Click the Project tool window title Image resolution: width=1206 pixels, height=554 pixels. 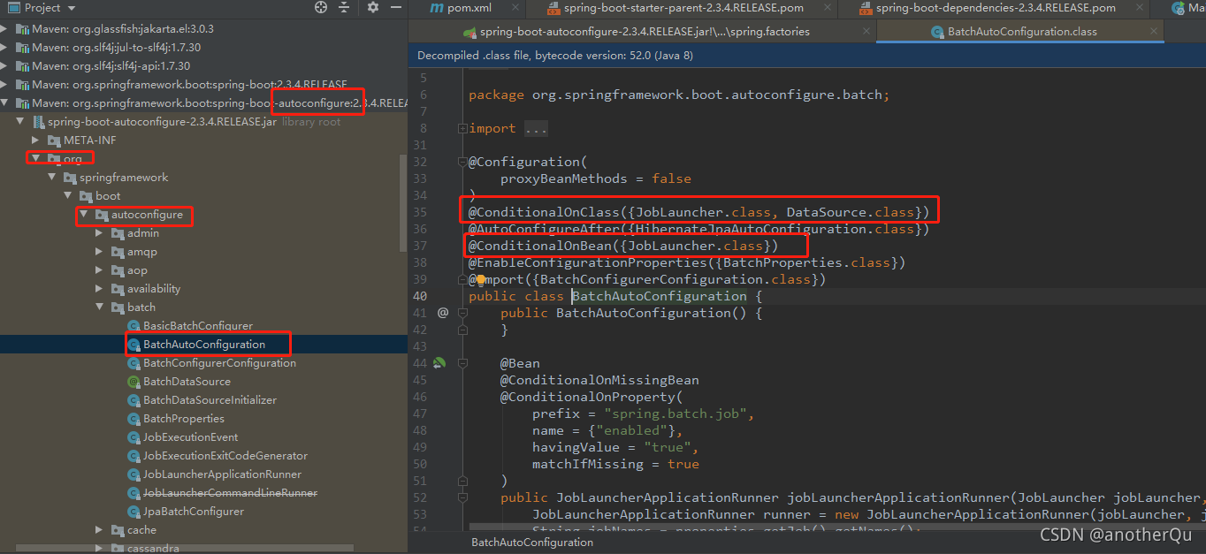42,7
